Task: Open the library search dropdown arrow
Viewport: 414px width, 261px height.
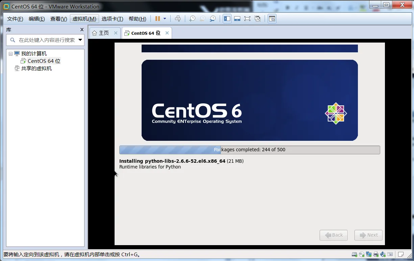Action: tap(80, 40)
